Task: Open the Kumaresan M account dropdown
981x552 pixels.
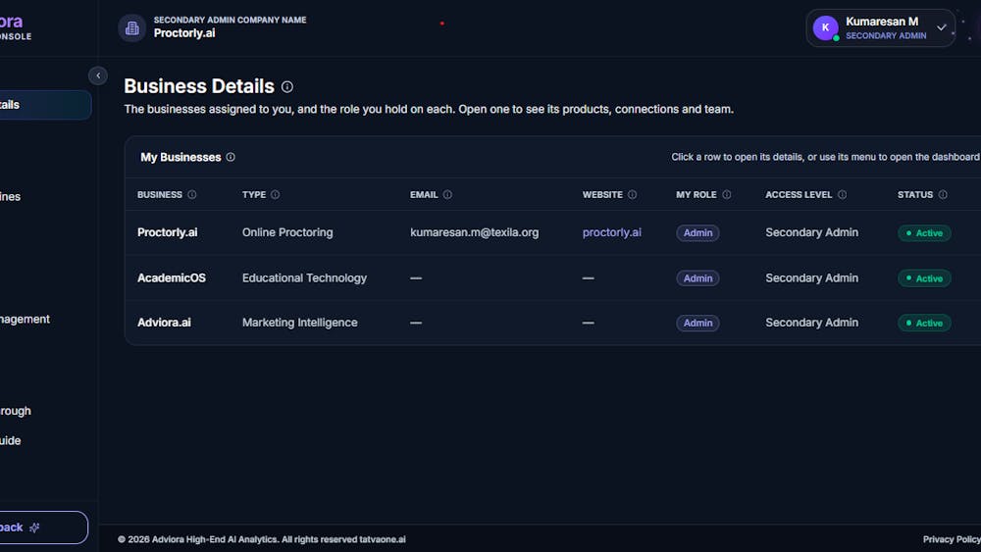Action: click(x=880, y=27)
